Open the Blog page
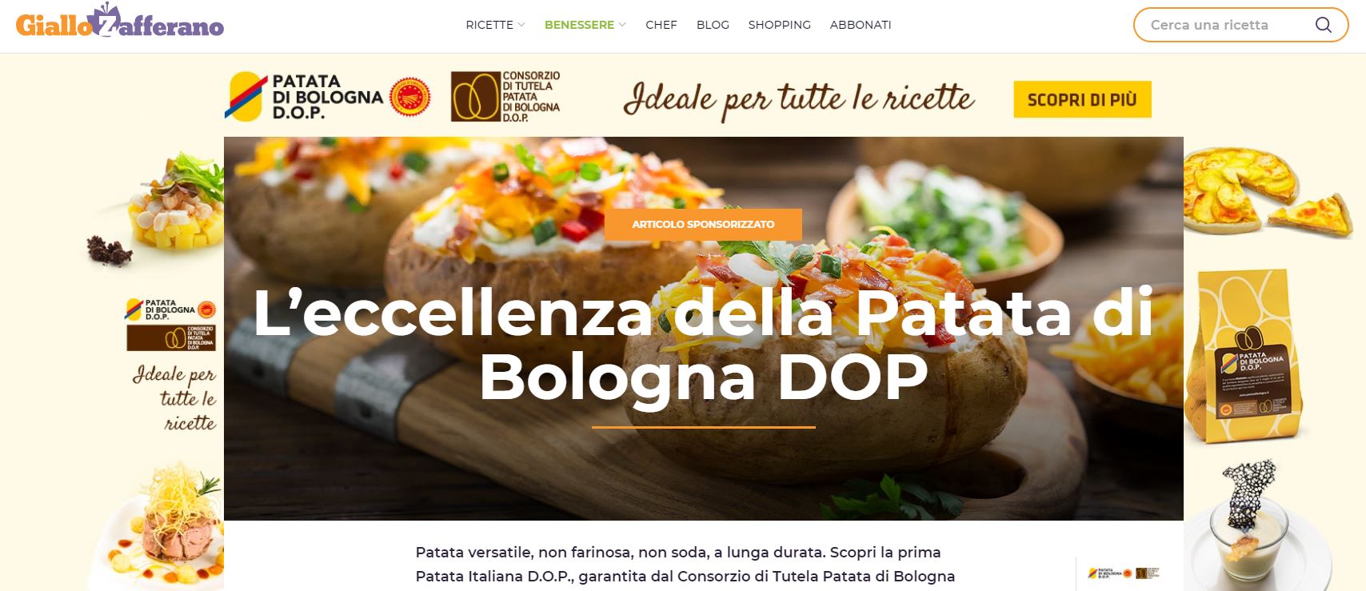This screenshot has width=1366, height=591. (713, 25)
